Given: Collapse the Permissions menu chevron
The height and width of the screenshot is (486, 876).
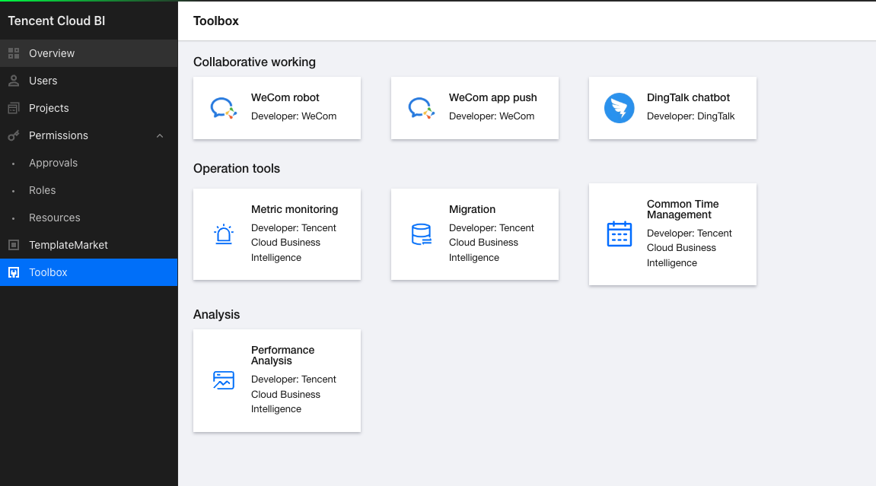Looking at the screenshot, I should (x=160, y=135).
